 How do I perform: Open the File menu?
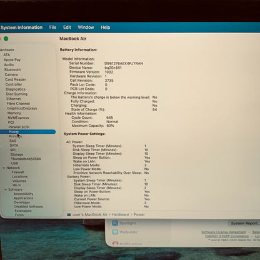(52, 27)
